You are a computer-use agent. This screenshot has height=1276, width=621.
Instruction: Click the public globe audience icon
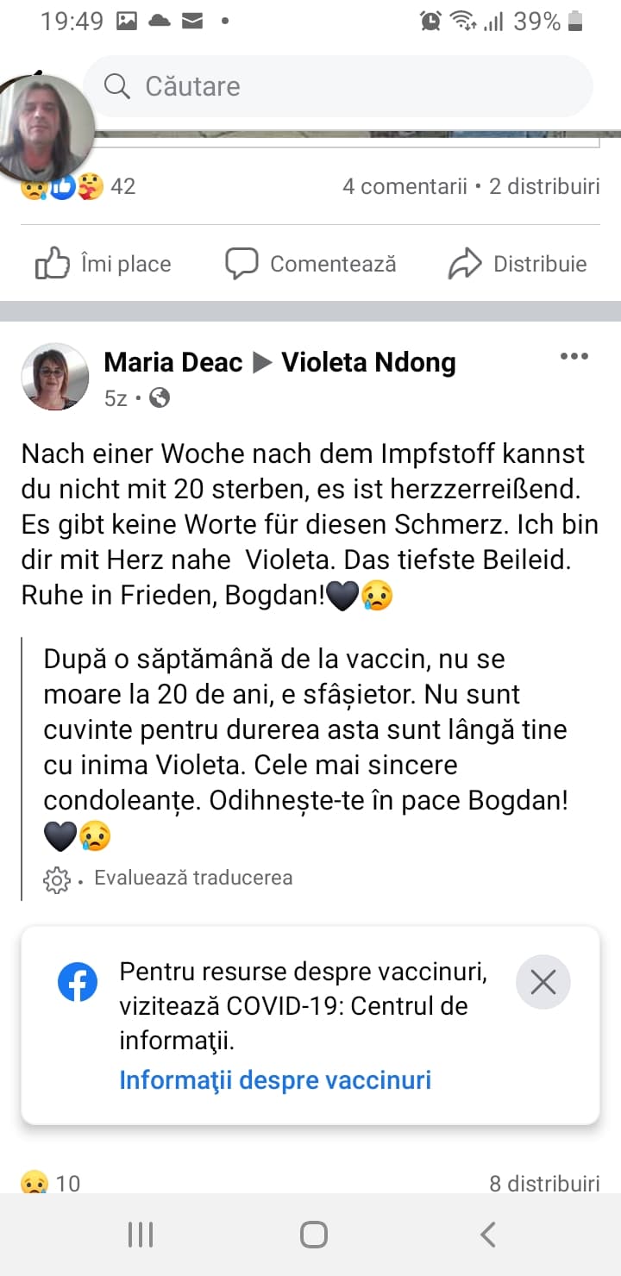(x=160, y=397)
